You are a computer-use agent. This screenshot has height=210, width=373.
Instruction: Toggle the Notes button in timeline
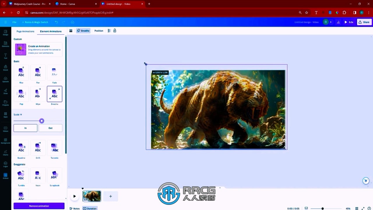tap(75, 209)
